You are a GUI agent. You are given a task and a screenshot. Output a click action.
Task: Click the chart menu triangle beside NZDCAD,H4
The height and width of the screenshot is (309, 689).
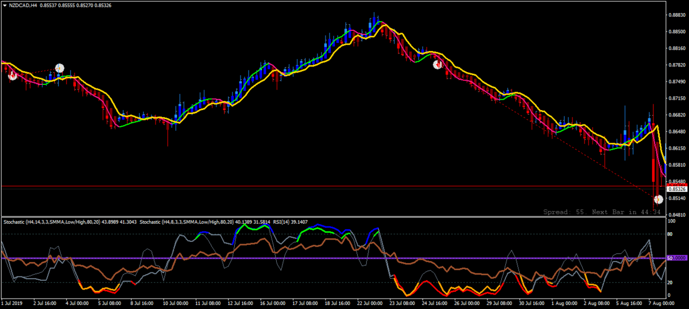5,5
